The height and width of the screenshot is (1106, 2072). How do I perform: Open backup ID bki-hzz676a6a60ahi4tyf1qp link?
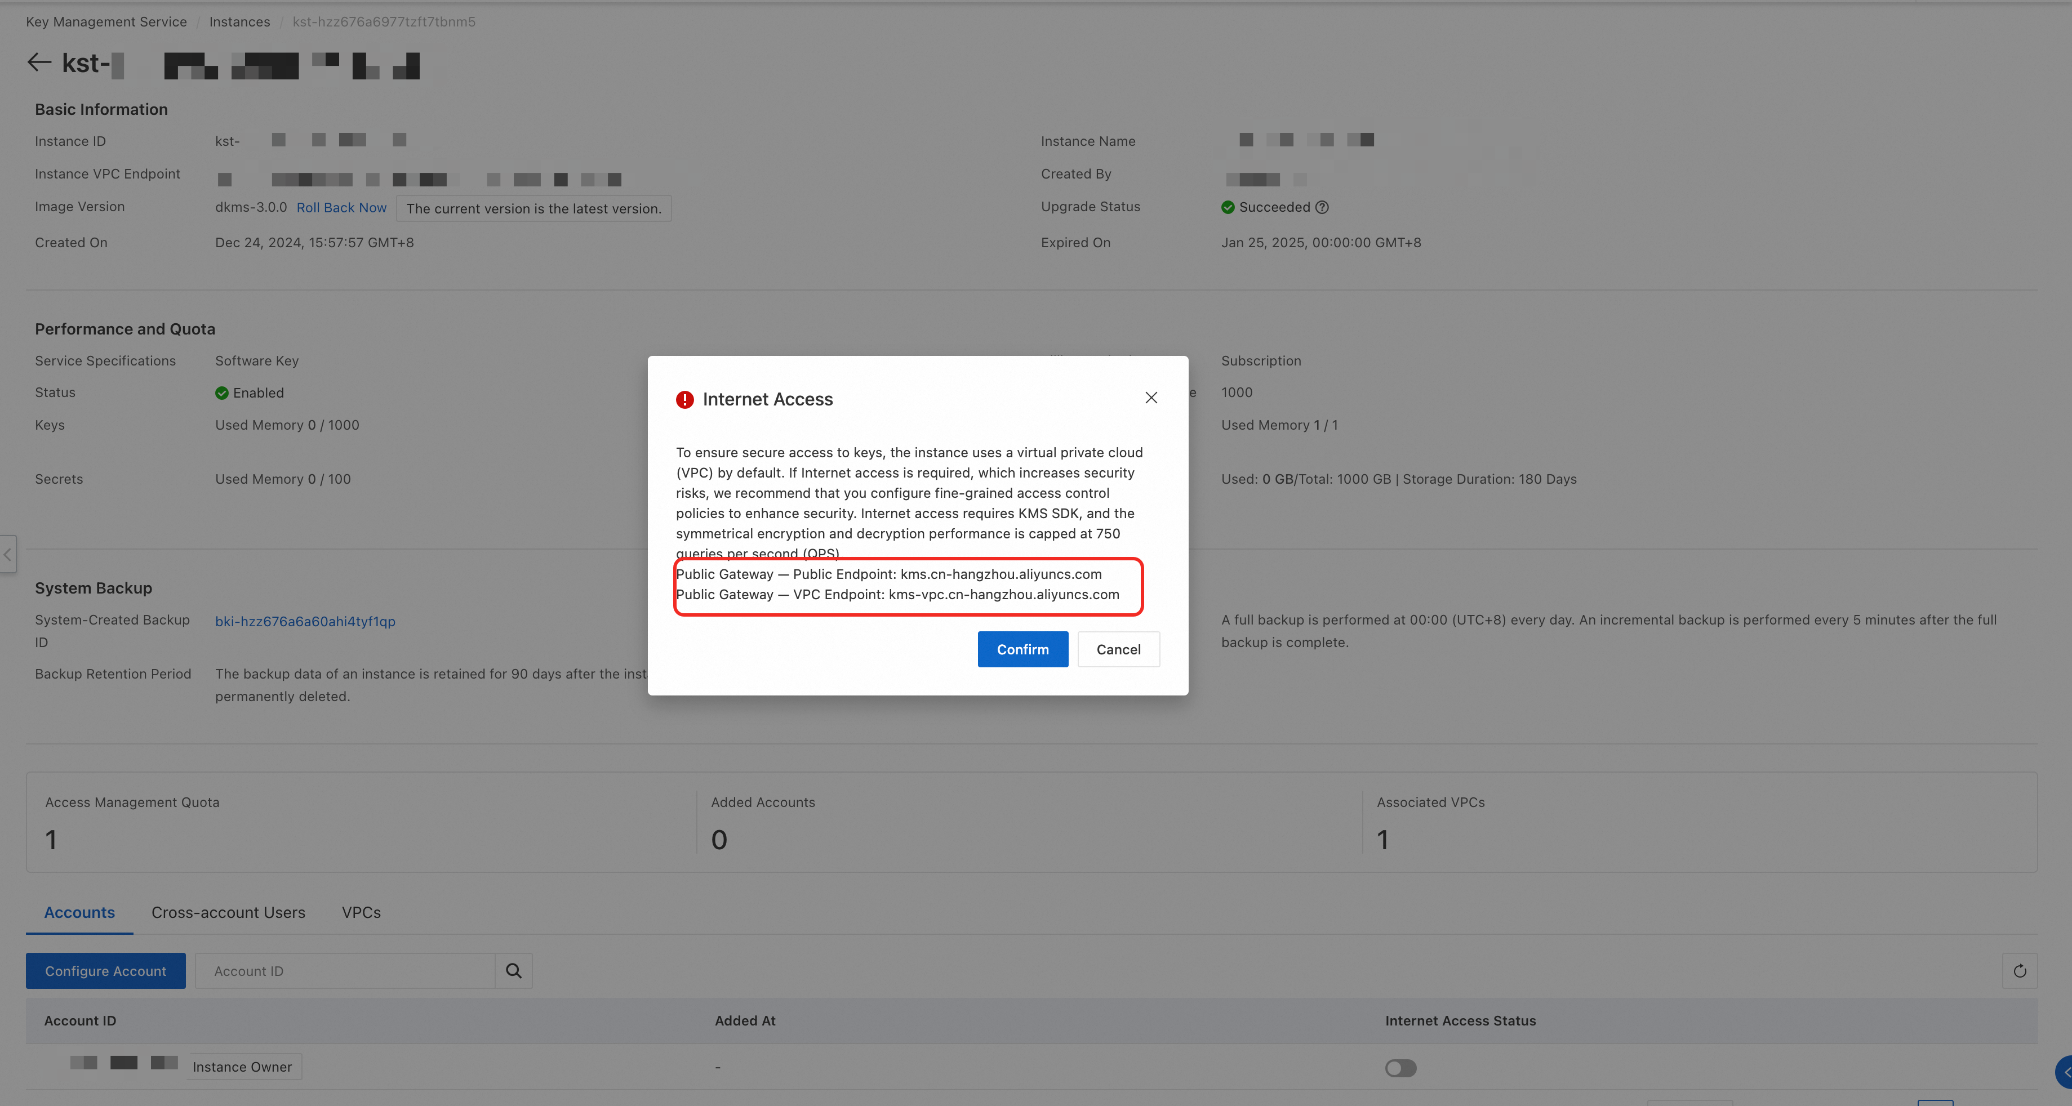(x=305, y=621)
